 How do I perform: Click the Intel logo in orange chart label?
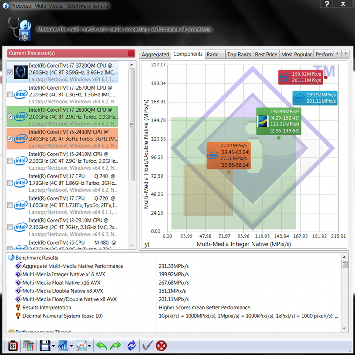(x=212, y=155)
